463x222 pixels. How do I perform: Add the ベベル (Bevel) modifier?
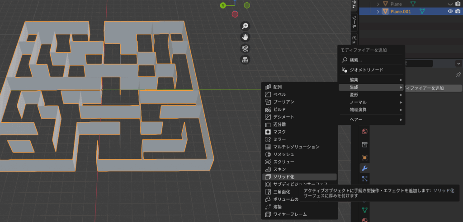(299, 94)
